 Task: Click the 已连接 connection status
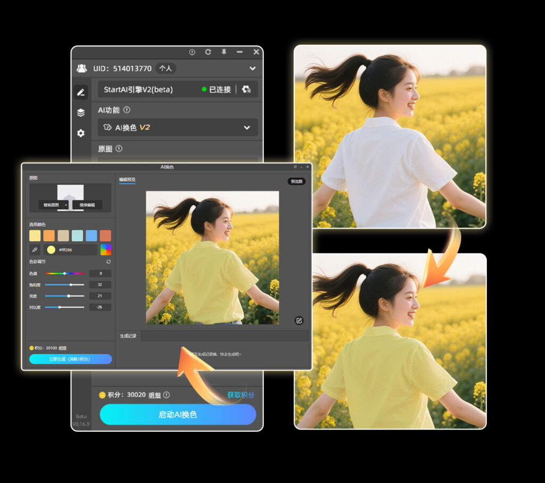pyautogui.click(x=217, y=89)
